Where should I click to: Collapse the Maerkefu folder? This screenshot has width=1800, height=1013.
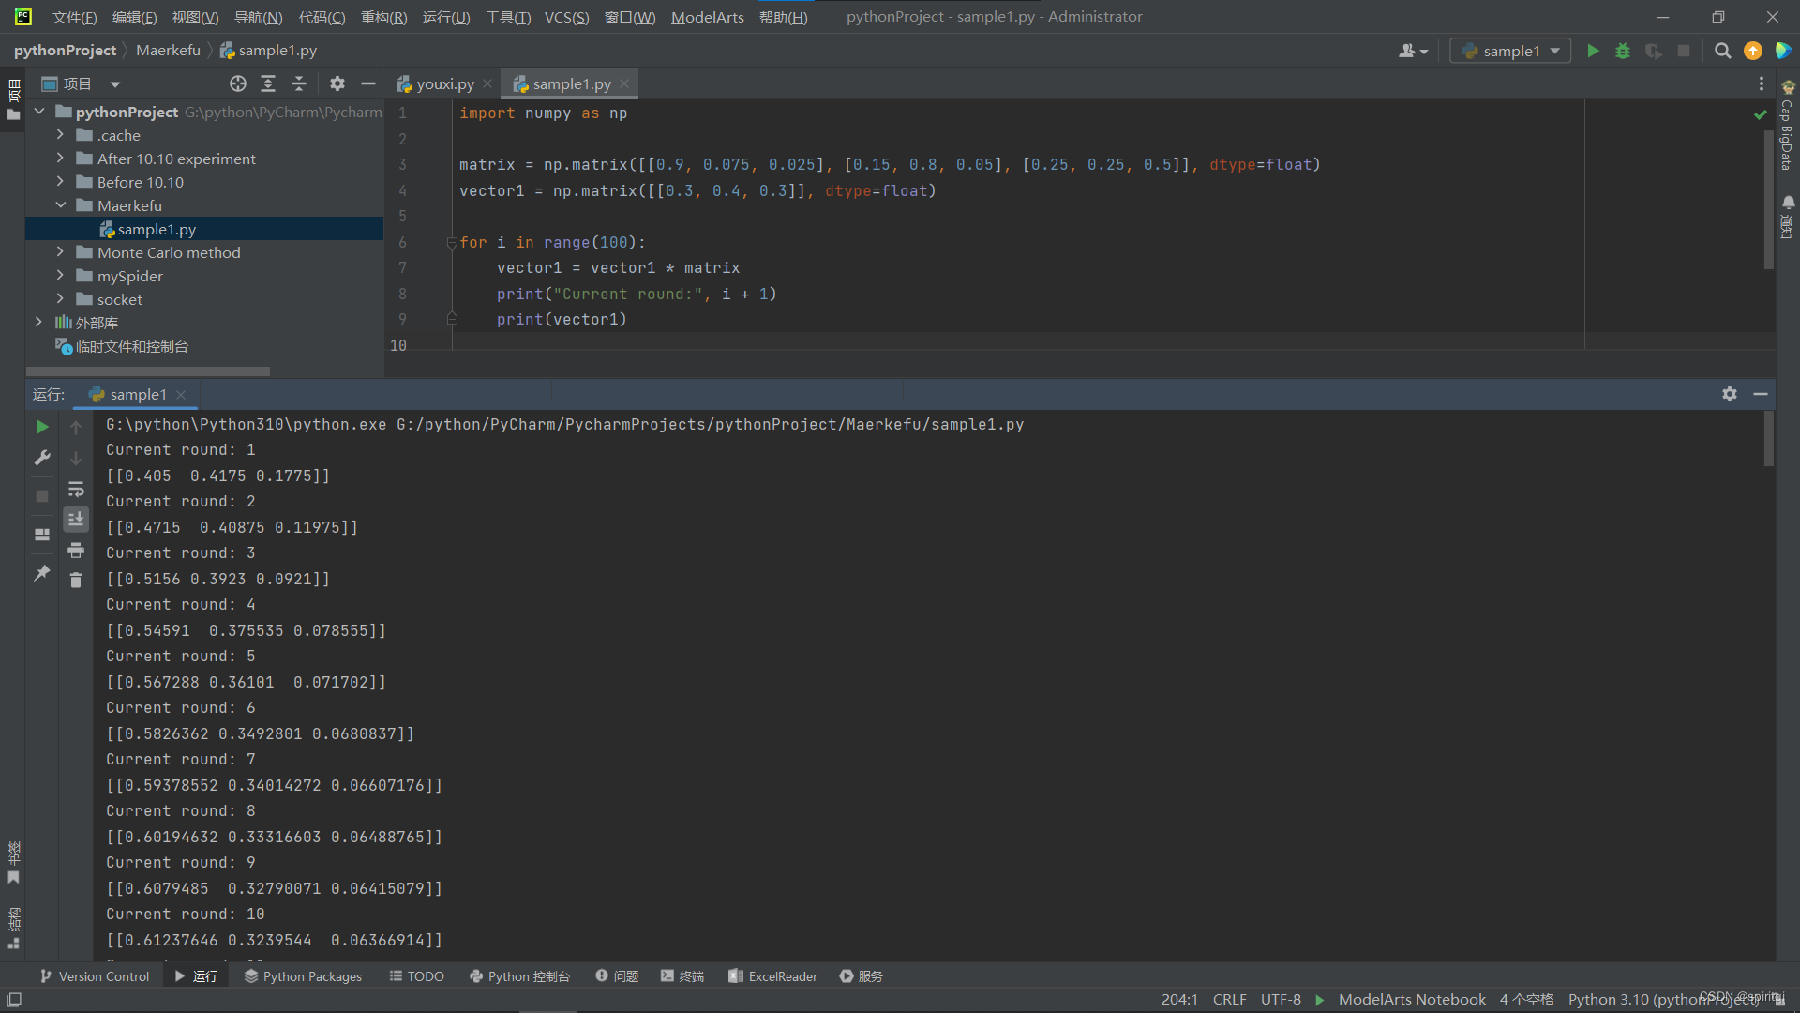pyautogui.click(x=60, y=205)
